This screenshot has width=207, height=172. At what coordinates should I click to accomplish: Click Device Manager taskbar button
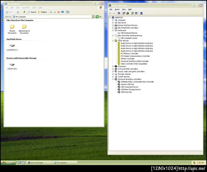(x=39, y=163)
